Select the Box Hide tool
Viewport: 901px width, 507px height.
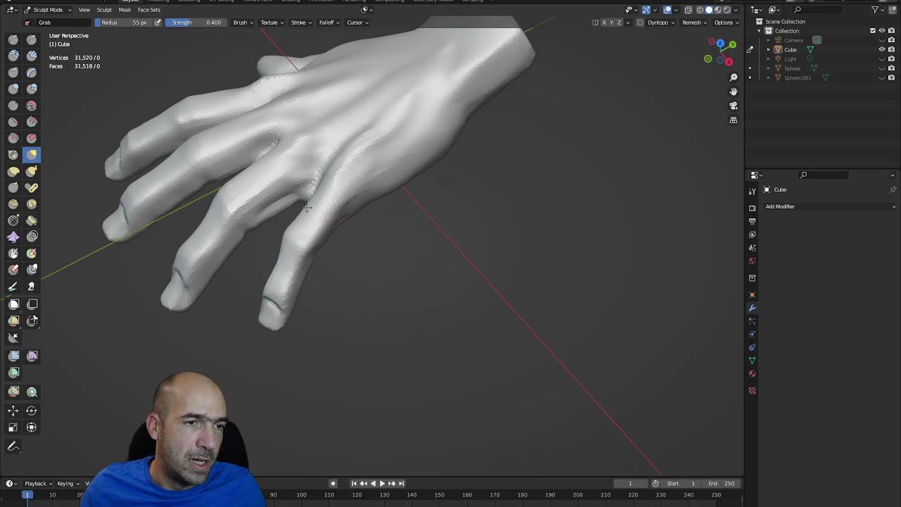click(32, 304)
